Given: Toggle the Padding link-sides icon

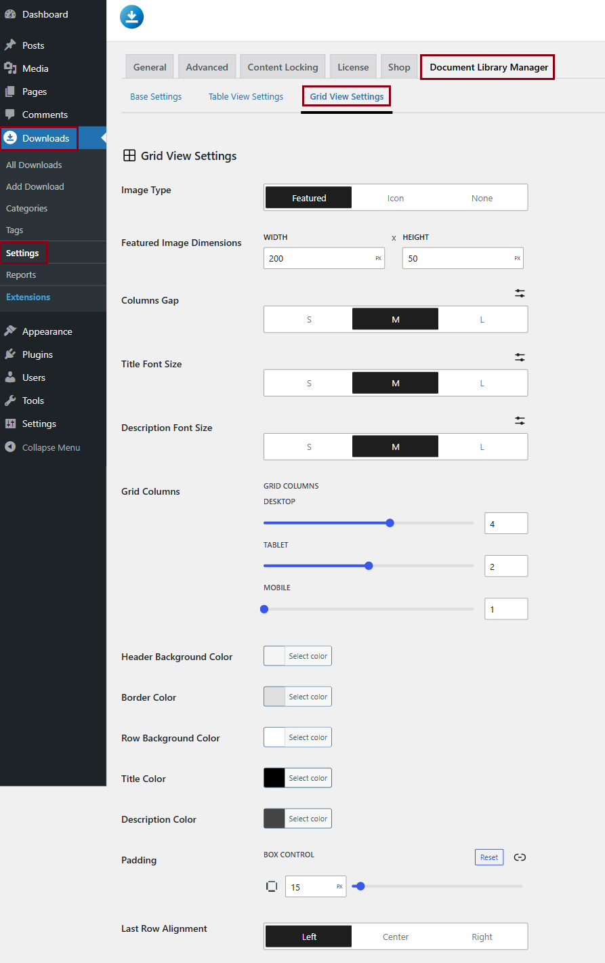Looking at the screenshot, I should click(x=520, y=857).
